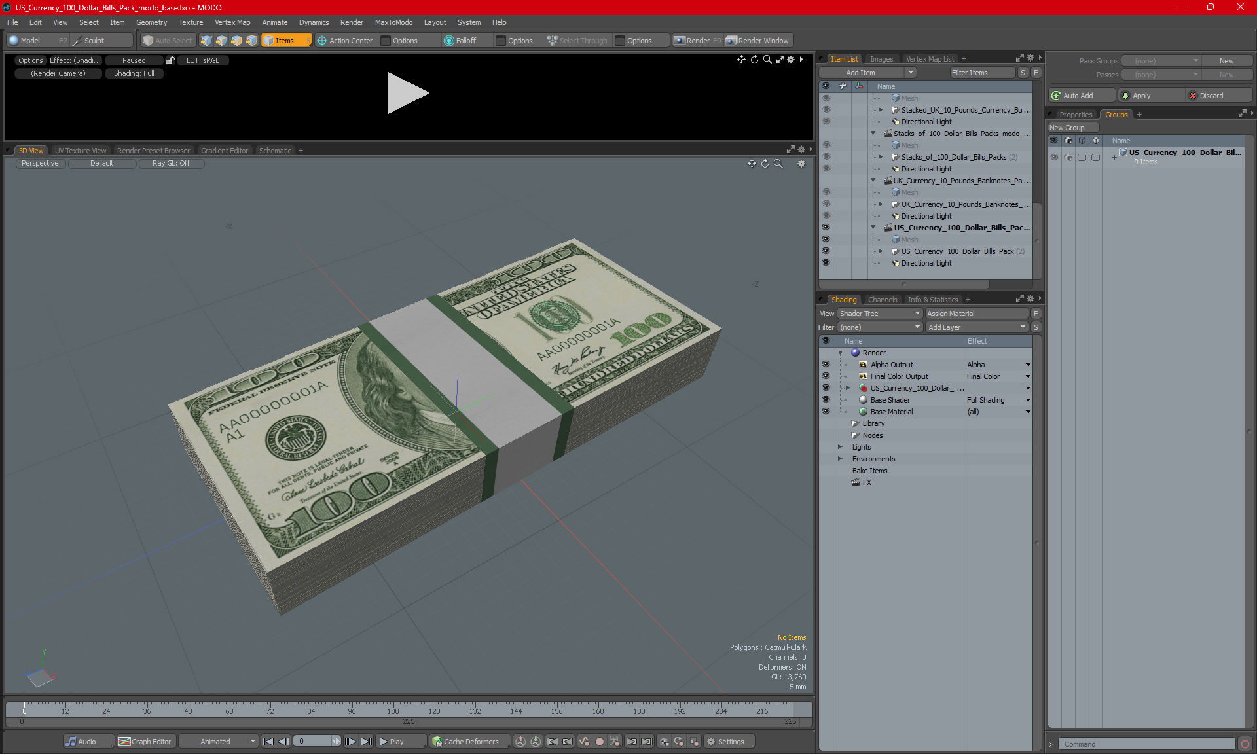Click the Render F9 button

click(x=697, y=41)
